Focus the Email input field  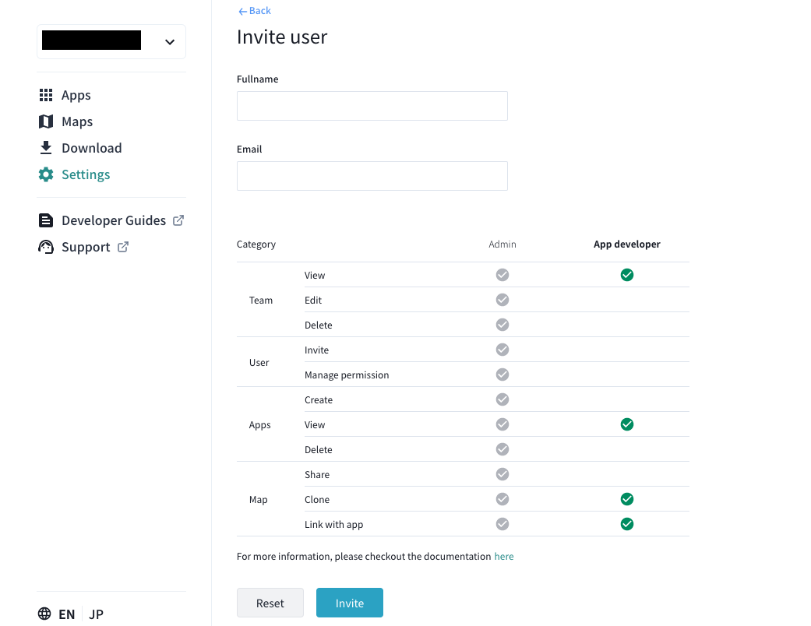click(372, 176)
